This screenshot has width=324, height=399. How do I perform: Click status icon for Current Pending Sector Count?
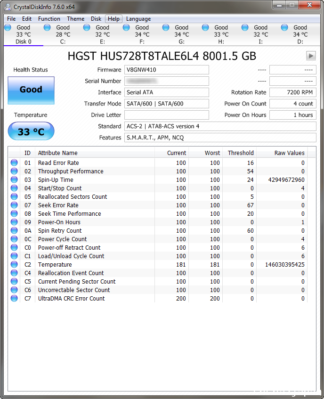(14, 281)
